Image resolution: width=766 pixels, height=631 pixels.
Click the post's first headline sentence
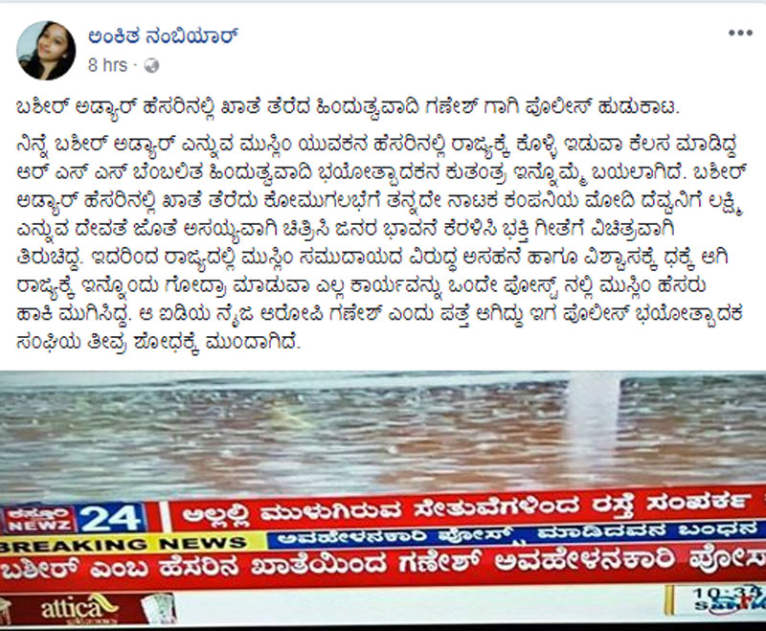tap(348, 107)
